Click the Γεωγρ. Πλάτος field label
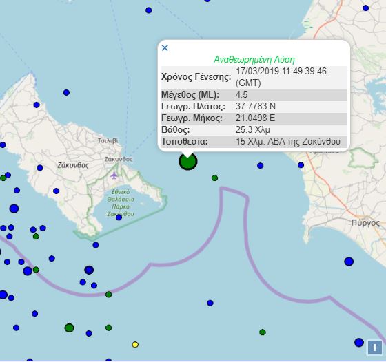 coord(193,107)
